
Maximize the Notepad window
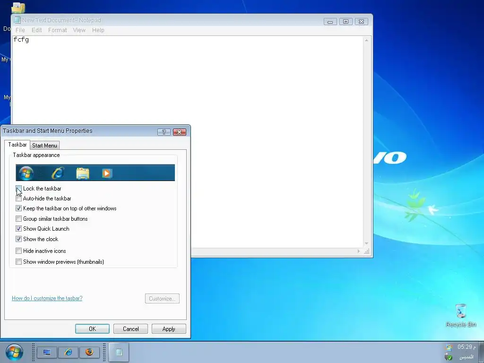(x=346, y=22)
